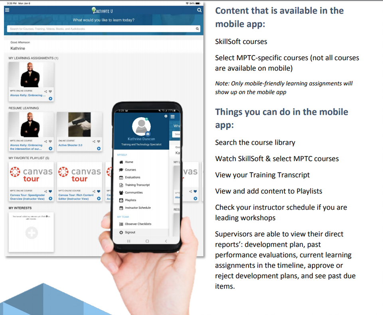The image size is (383, 315).
Task: Play the Resume Learning Alonzo Kelly course
Action: point(51,148)
